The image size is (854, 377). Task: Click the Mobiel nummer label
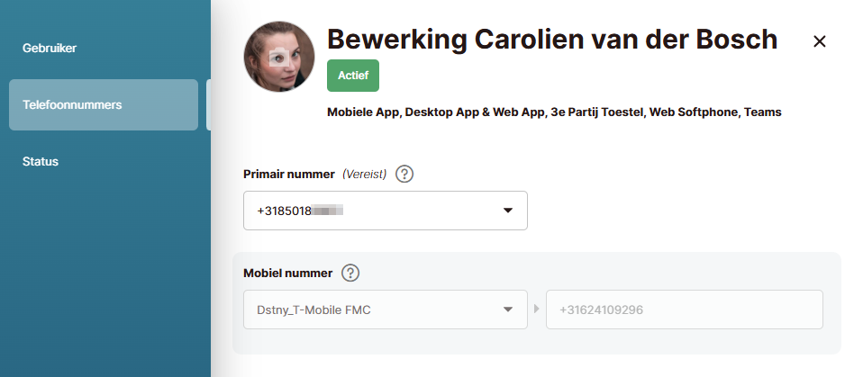(287, 273)
